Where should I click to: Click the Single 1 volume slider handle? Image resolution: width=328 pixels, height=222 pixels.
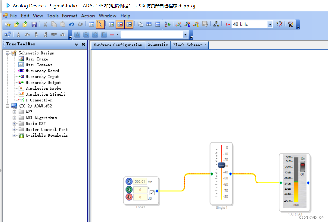[x=221, y=165]
